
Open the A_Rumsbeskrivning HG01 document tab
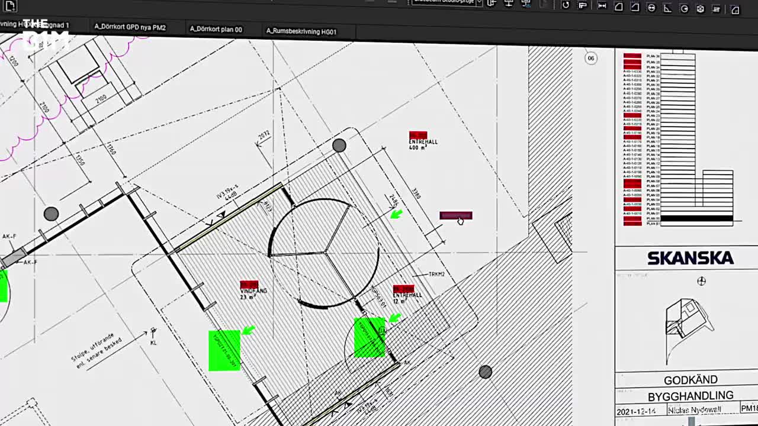301,31
